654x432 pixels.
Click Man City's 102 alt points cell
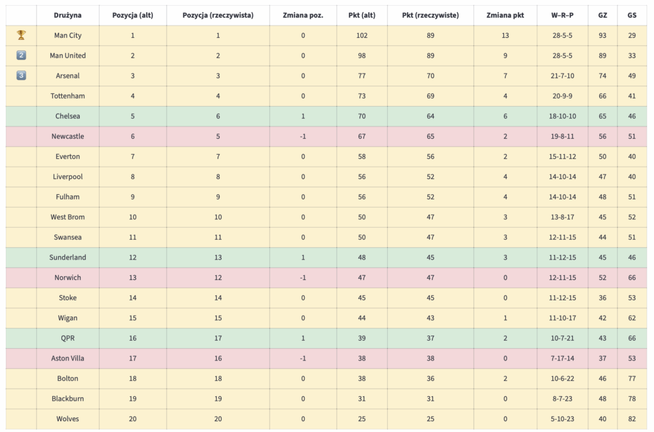click(x=361, y=35)
